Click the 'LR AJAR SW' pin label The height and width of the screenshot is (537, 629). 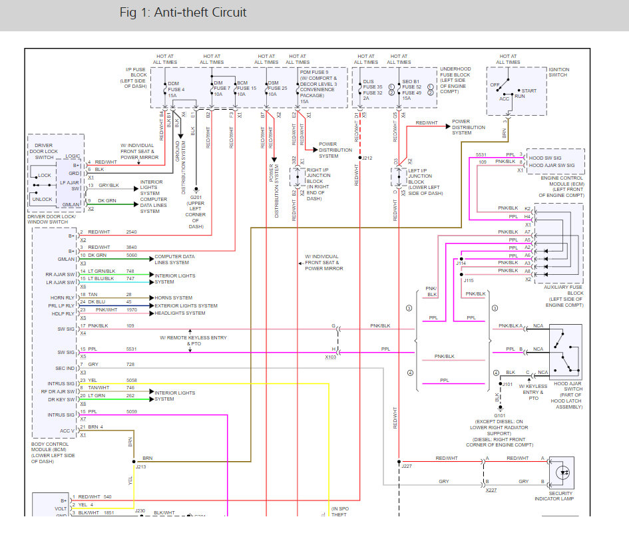coord(61,282)
